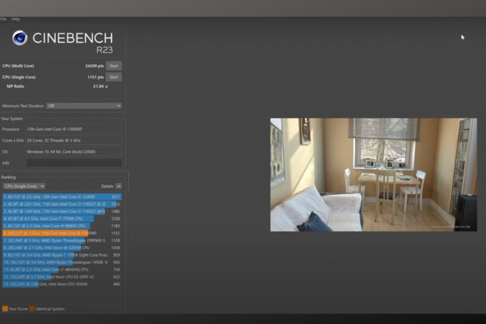Select ranking row 13, Intel Xeon X5650
This screenshot has width=486, height=324.
click(62, 284)
